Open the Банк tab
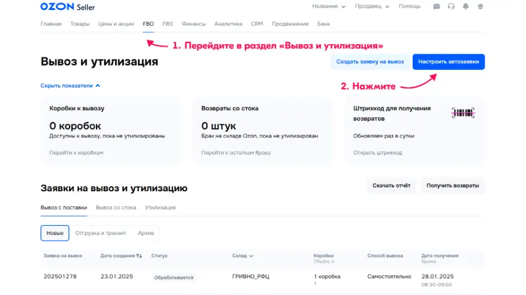This screenshot has width=526, height=295. point(324,24)
